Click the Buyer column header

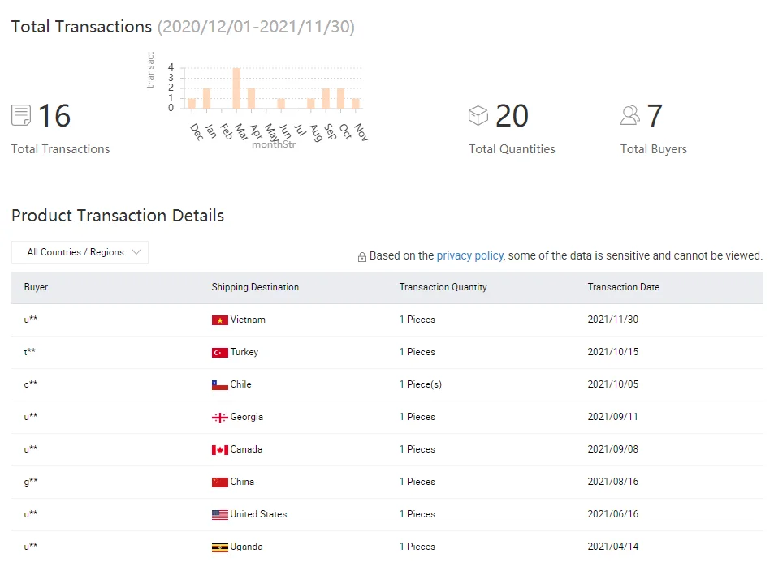pyautogui.click(x=36, y=287)
